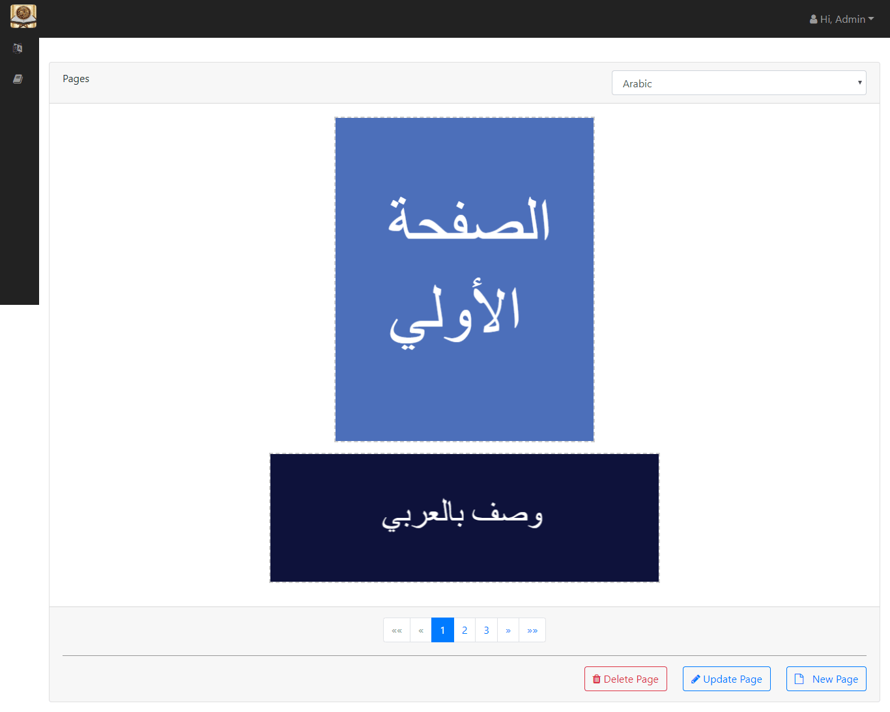Select pagination page 3
This screenshot has height=712, width=890.
[x=487, y=630]
